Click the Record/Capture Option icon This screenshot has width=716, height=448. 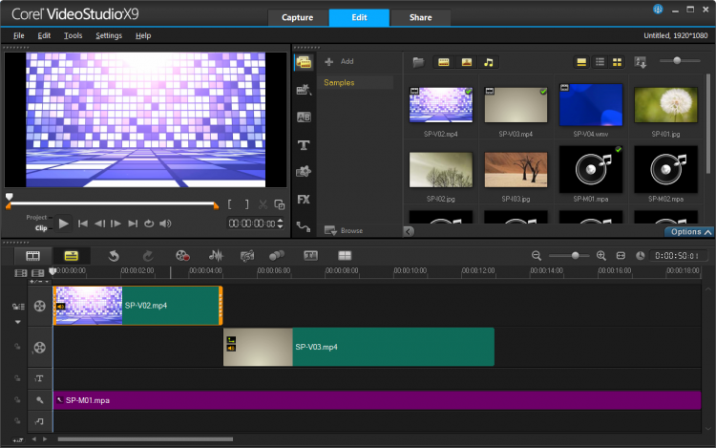[x=181, y=256]
